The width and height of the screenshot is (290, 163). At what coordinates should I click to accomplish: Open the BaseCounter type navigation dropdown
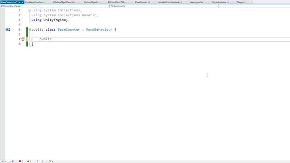pos(164,6)
